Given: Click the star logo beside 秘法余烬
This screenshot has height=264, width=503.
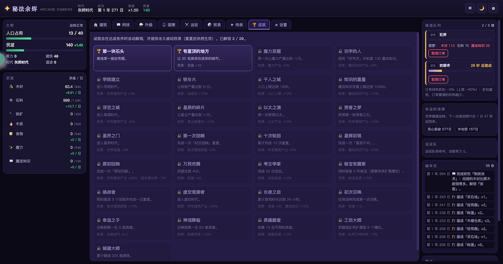Looking at the screenshot, I should pos(7,9).
